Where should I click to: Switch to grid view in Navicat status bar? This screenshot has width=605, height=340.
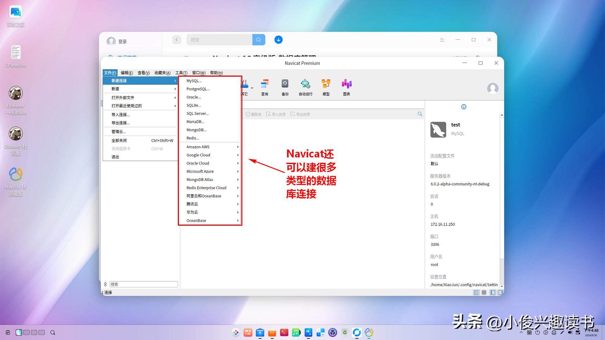click(484, 292)
